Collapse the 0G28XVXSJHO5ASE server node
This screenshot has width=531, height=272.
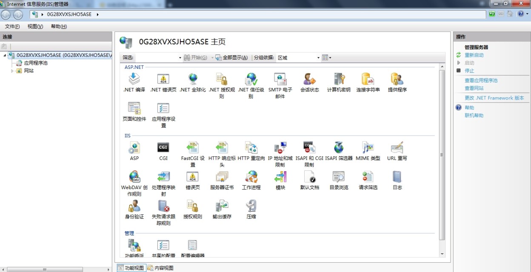[5, 55]
